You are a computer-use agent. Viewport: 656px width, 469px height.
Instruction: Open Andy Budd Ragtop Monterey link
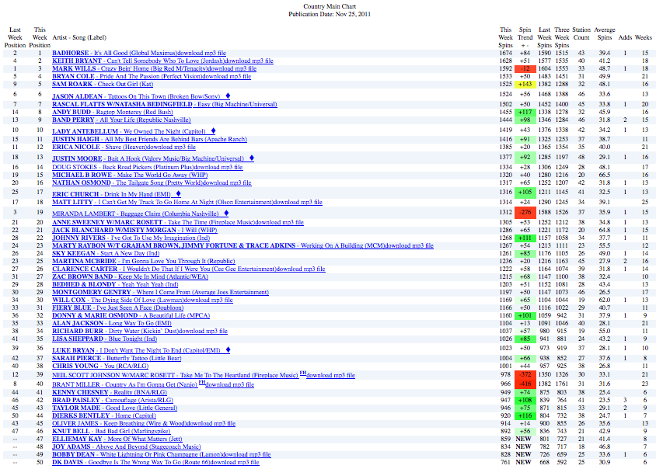(113, 112)
